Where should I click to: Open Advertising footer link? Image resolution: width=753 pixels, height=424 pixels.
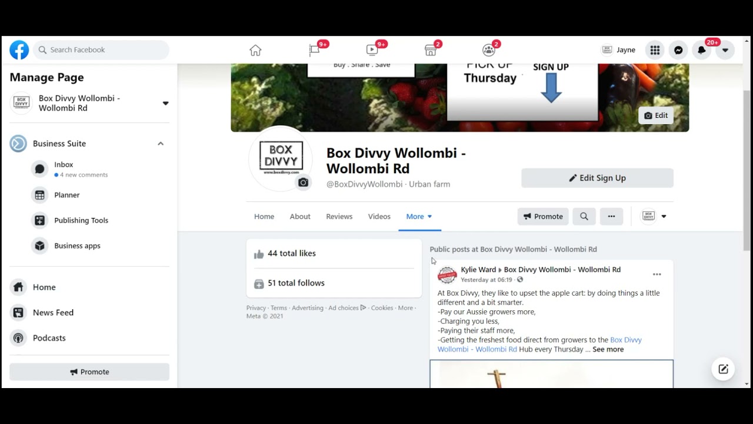(308, 308)
